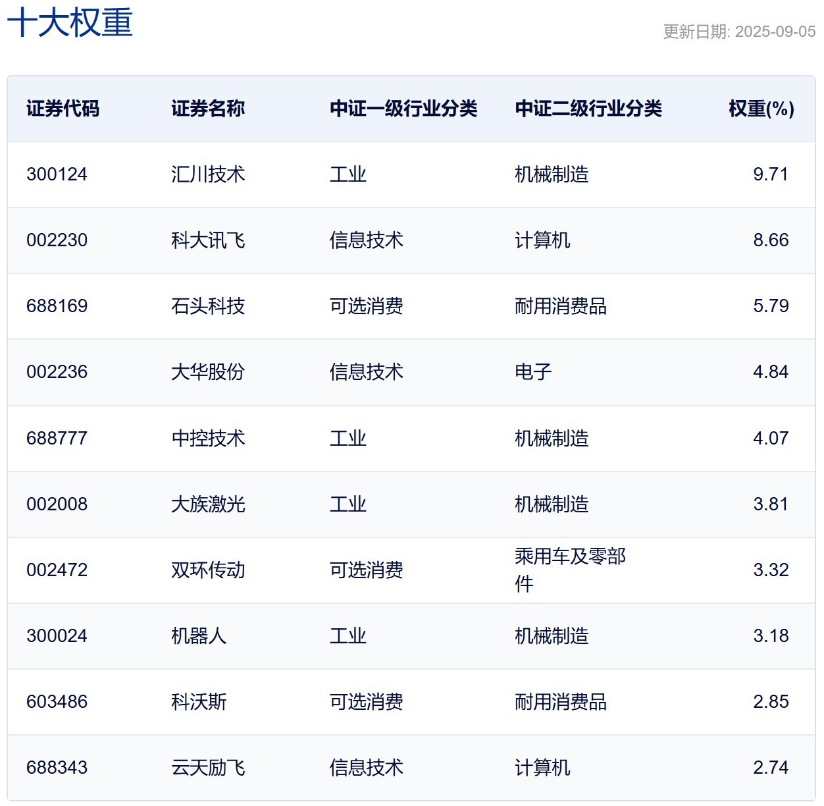The height and width of the screenshot is (806, 824).
Task: Click the 证券代码 column header
Action: click(63, 109)
